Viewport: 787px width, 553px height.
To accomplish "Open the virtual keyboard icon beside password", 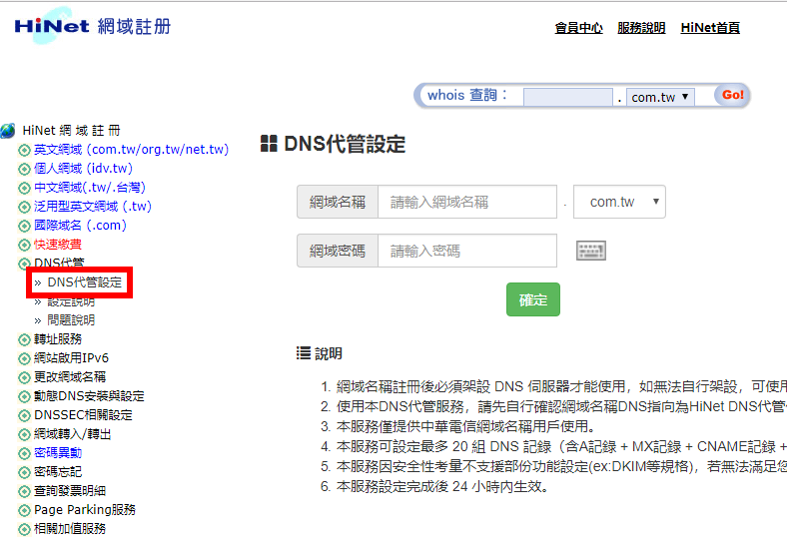I will pyautogui.click(x=591, y=251).
